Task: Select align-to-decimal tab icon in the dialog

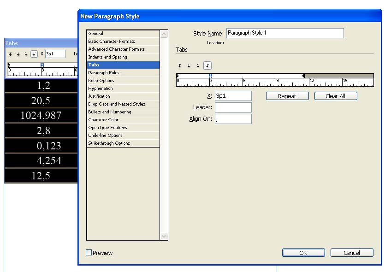Action: coord(207,65)
